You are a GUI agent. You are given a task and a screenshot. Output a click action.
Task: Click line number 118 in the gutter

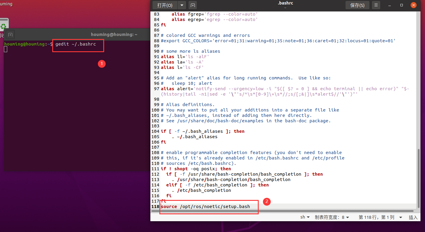pyautogui.click(x=155, y=207)
